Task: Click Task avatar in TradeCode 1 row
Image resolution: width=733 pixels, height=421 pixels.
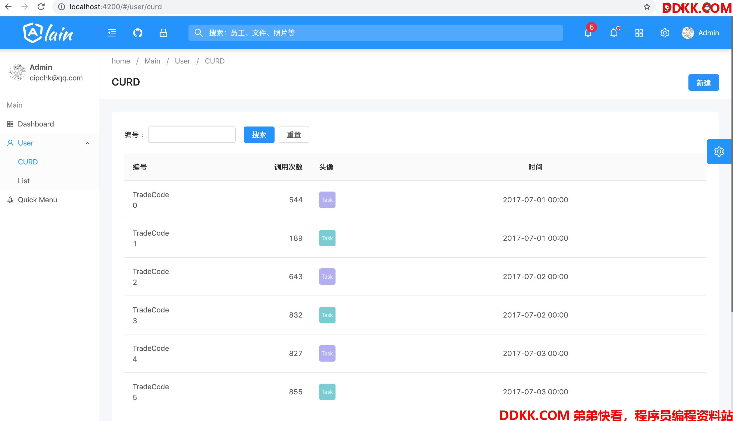Action: coord(327,238)
